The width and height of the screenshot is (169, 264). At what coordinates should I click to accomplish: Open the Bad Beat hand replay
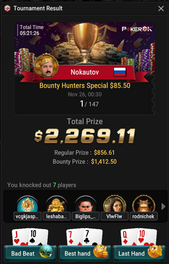tap(30, 253)
